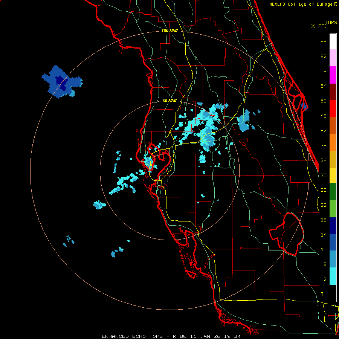Select the medium blue legend swatch
This screenshot has width=339, height=339.
point(333,242)
